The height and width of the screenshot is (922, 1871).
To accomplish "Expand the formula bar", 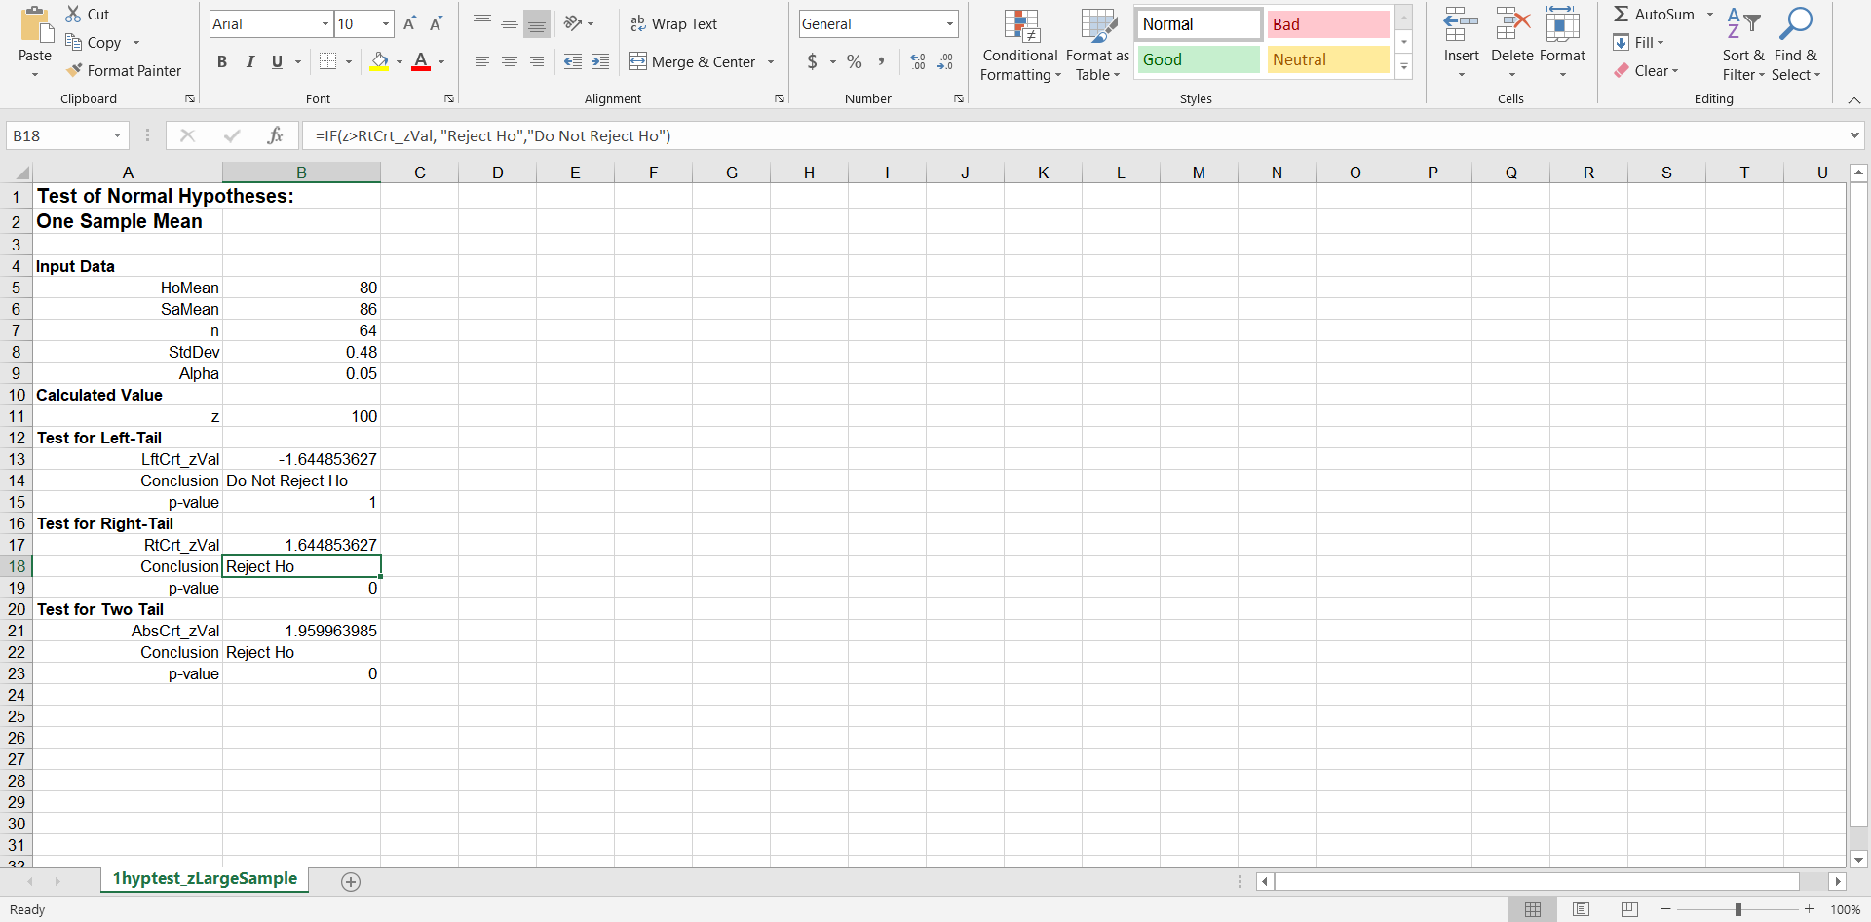I will (1854, 135).
